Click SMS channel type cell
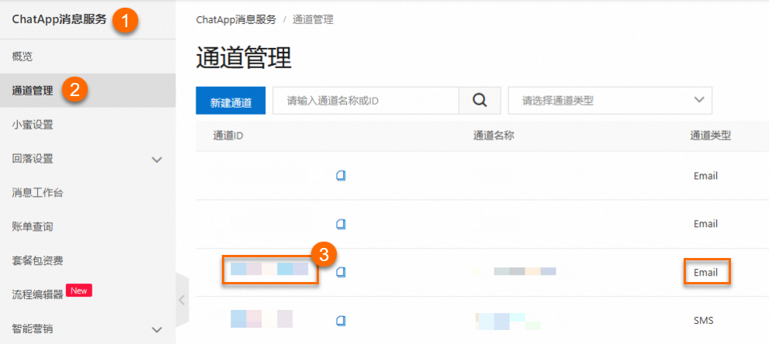 point(703,321)
